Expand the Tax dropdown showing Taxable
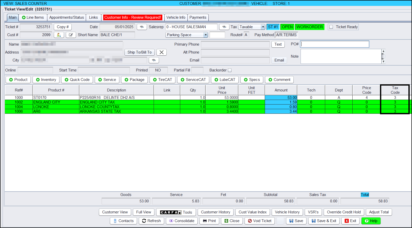This screenshot has width=412, height=228. [x=263, y=27]
